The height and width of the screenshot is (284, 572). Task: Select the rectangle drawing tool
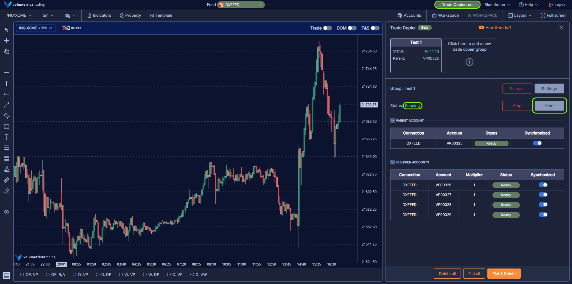(x=7, y=126)
